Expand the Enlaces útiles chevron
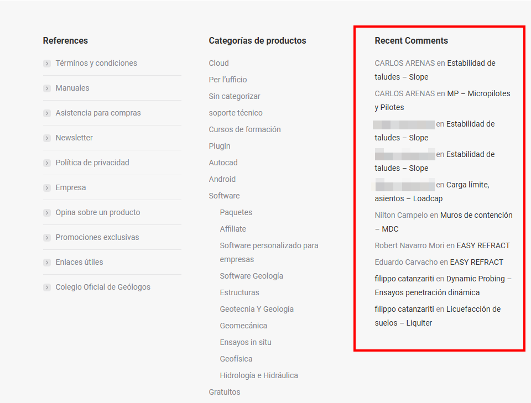This screenshot has height=403, width=531. [x=47, y=262]
